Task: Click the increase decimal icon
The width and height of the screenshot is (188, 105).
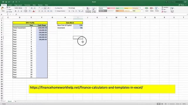Action: coord(80,11)
